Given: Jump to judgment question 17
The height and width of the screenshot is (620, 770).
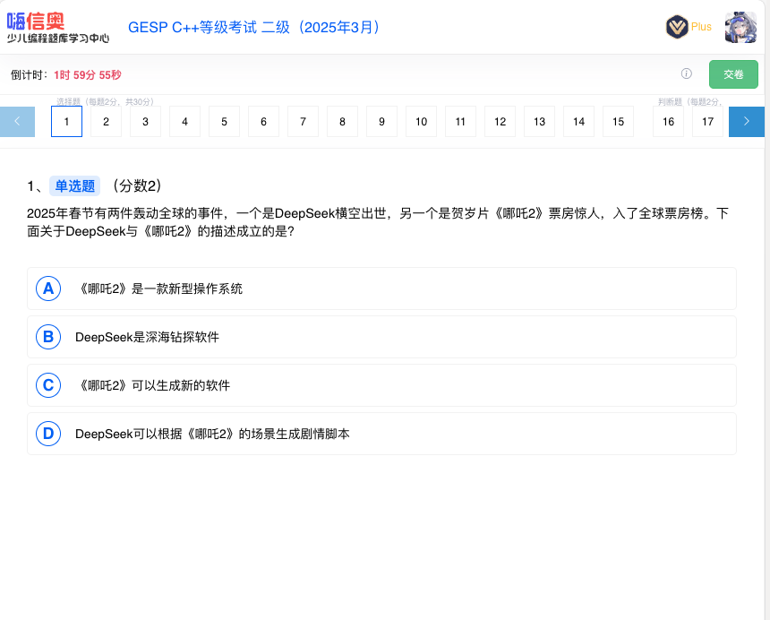Looking at the screenshot, I should pos(707,121).
